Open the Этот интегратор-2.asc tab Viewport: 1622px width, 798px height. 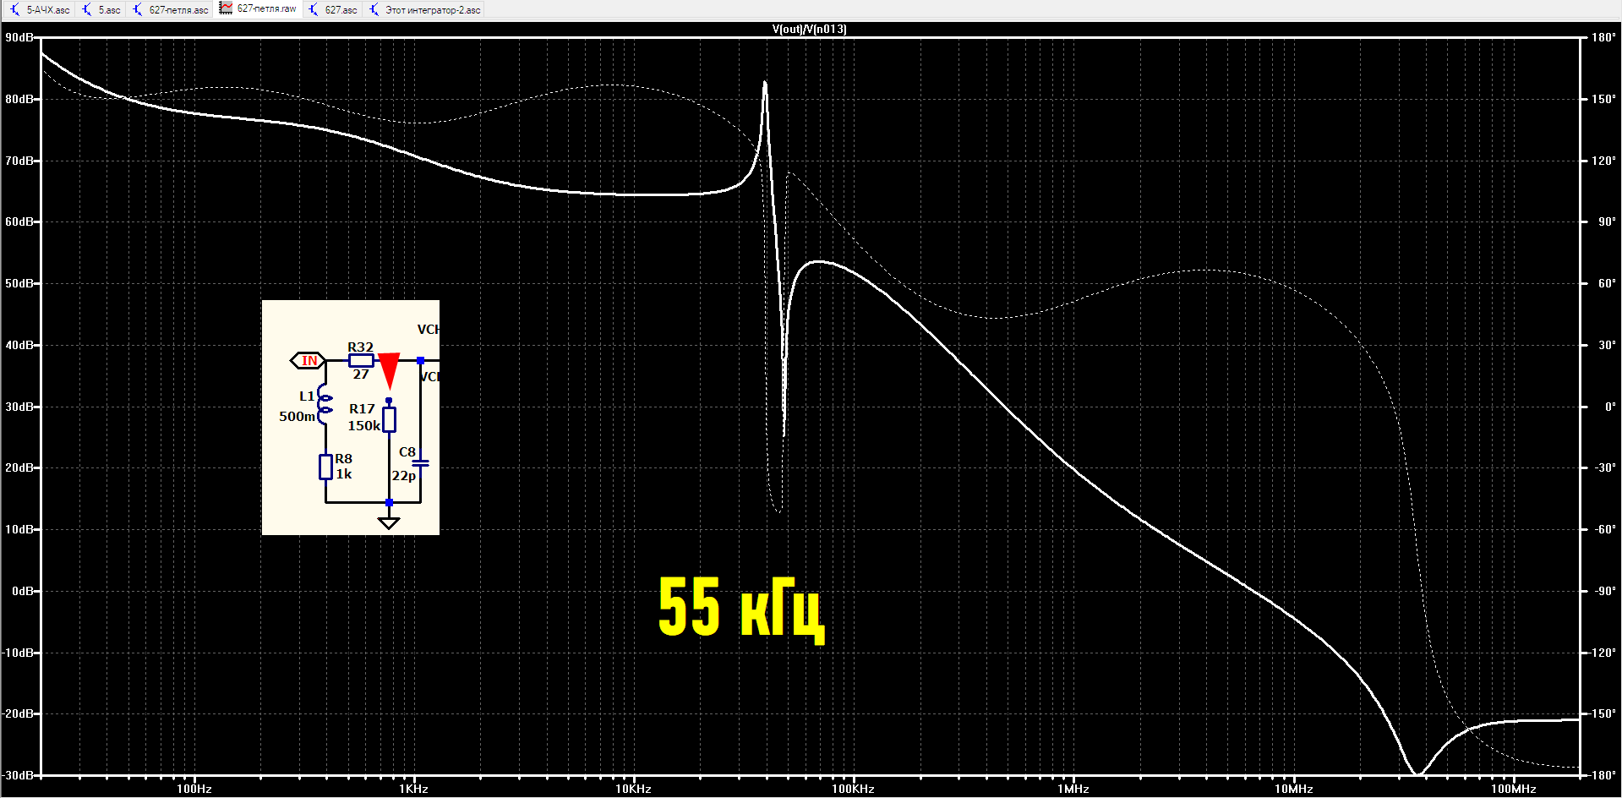425,9
